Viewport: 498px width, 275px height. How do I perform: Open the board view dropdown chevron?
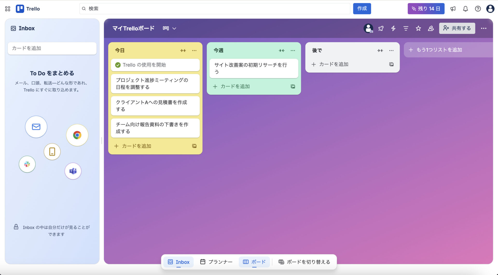click(175, 28)
